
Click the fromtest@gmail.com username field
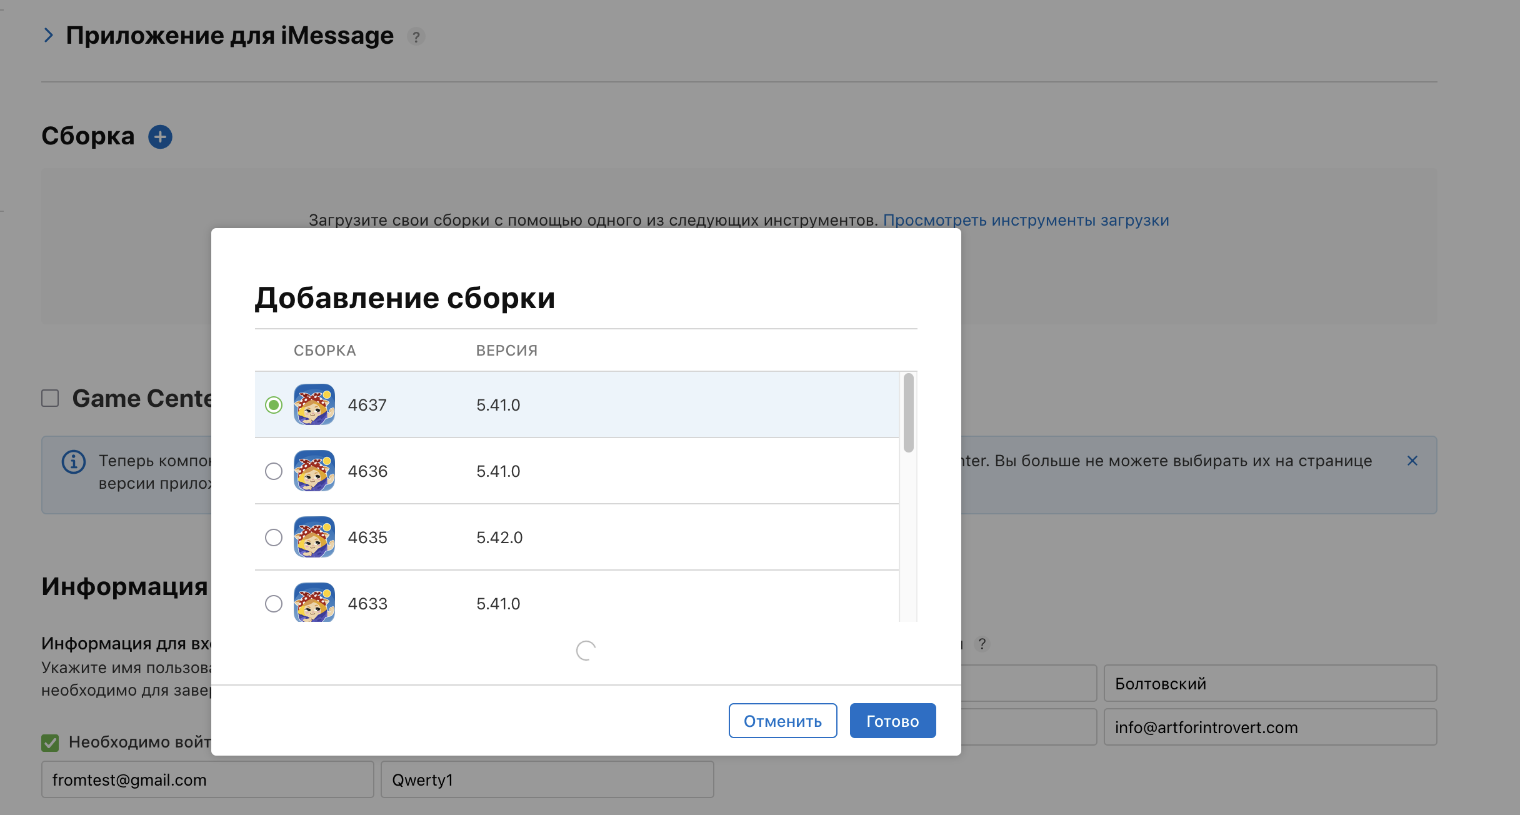point(207,779)
